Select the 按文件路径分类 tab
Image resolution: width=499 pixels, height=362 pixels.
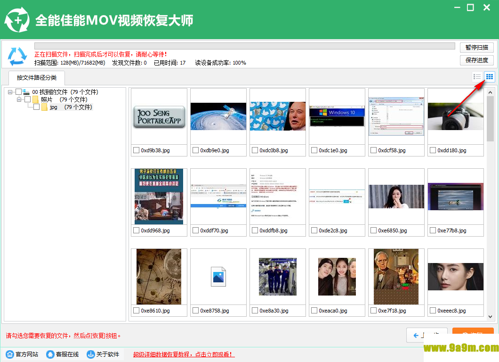(37, 77)
